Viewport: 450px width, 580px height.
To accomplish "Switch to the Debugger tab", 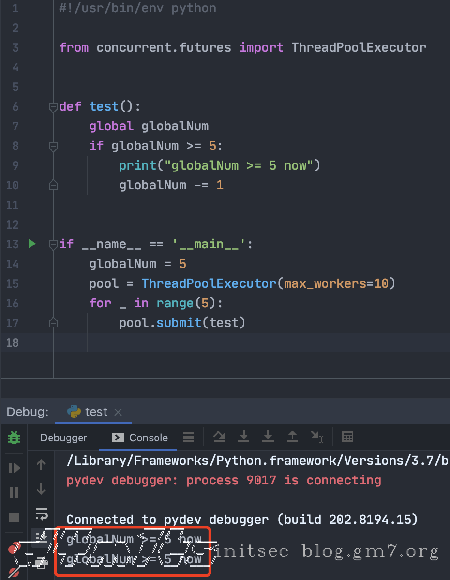I will (64, 438).
